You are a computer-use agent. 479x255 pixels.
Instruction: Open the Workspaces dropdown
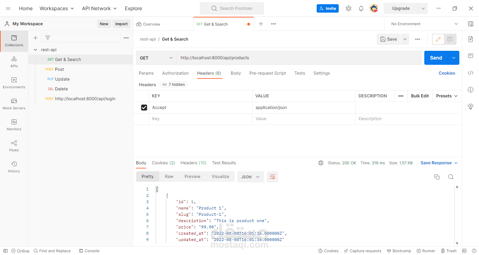57,8
